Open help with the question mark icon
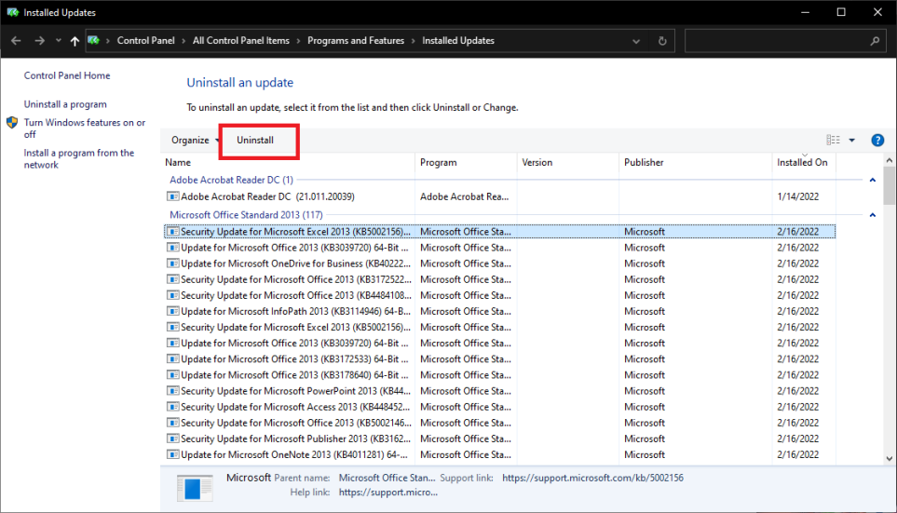 click(877, 140)
